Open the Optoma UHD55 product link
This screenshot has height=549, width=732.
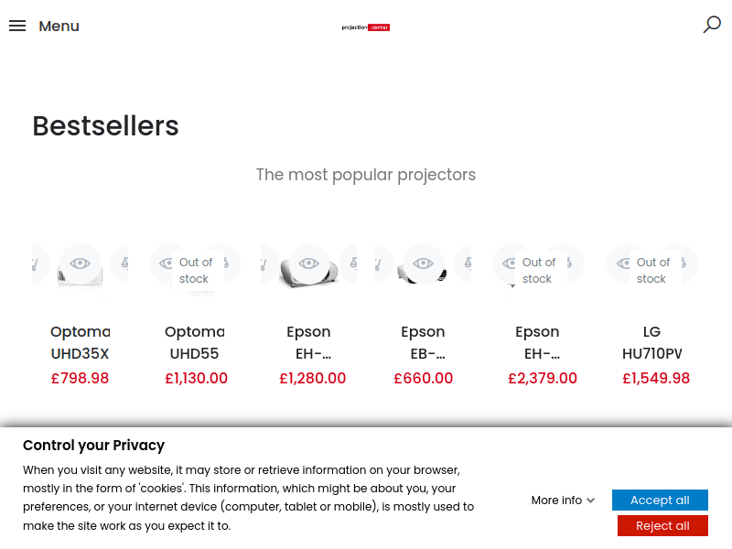click(194, 342)
